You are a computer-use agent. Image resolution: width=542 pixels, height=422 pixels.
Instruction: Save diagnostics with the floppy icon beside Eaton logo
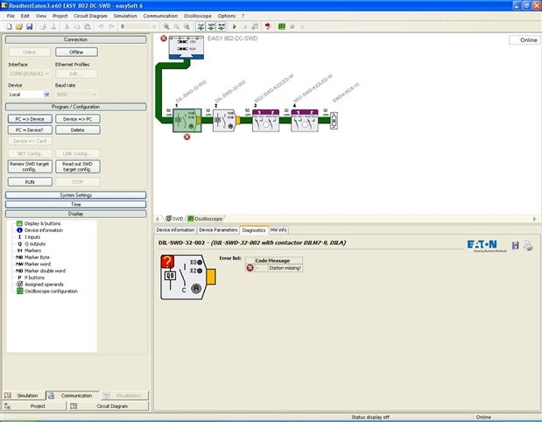pos(516,246)
